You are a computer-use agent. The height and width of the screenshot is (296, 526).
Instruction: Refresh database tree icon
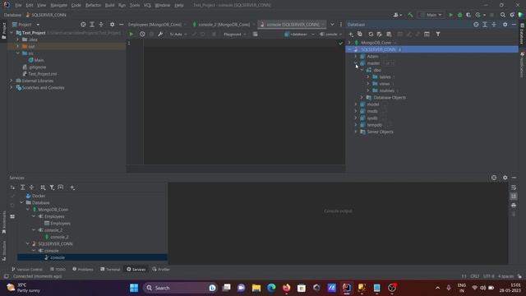371,35
